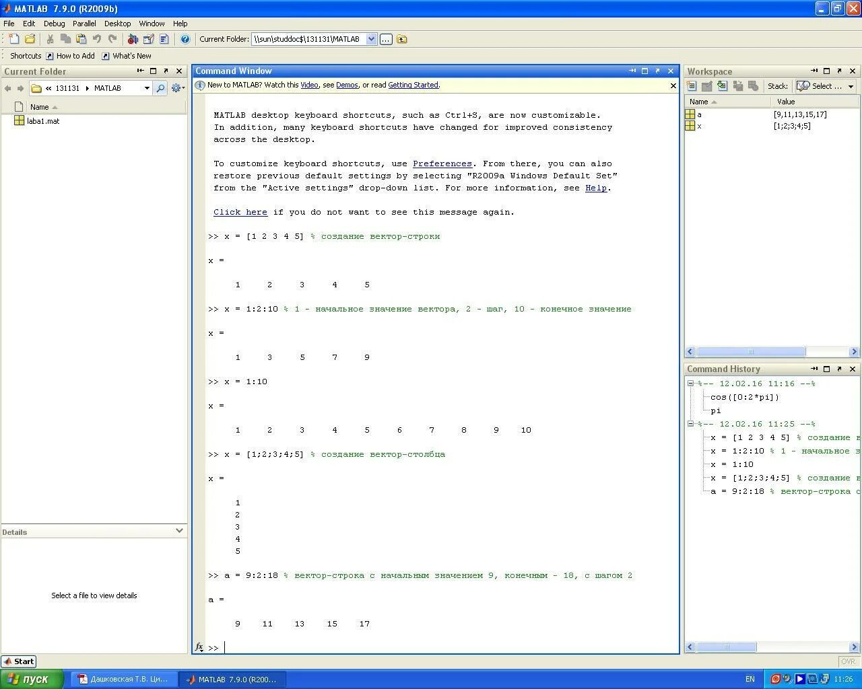Collapse the 12.02.16 11:25 history group
Viewport: 862px width, 689px height.
690,424
